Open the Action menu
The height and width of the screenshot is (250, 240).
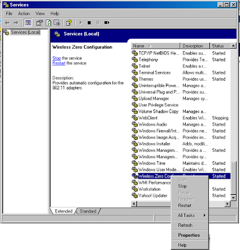(24, 14)
